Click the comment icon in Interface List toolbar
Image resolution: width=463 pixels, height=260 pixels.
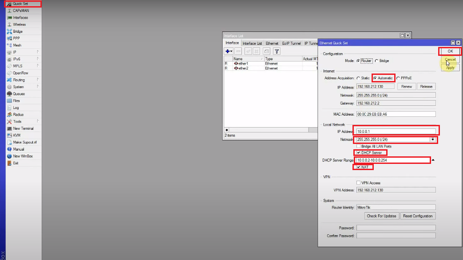267,51
